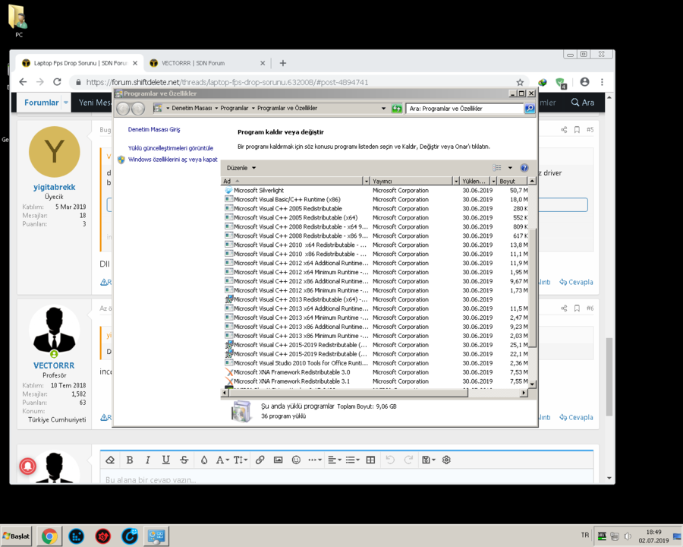Open the Yayımcı column filter dropdown
Screen dimensions: 683x547
coord(456,181)
